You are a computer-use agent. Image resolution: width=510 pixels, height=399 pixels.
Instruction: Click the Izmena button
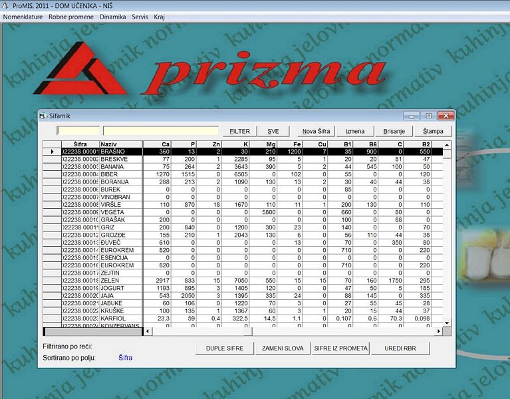[355, 131]
